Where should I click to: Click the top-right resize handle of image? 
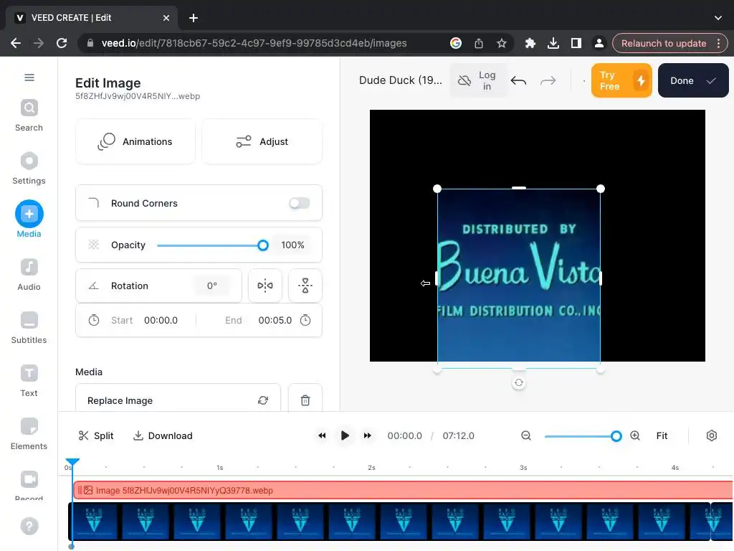601,189
